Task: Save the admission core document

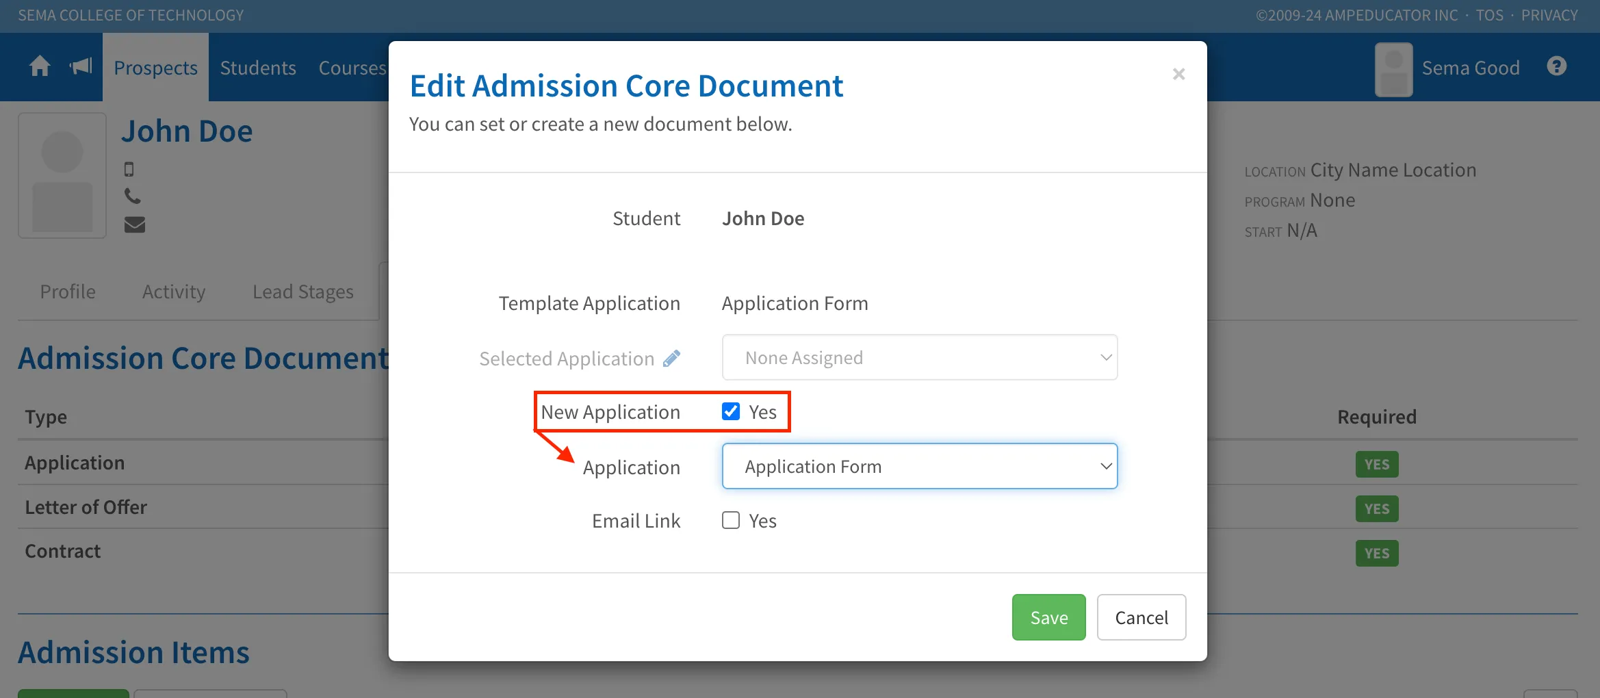Action: click(x=1048, y=617)
